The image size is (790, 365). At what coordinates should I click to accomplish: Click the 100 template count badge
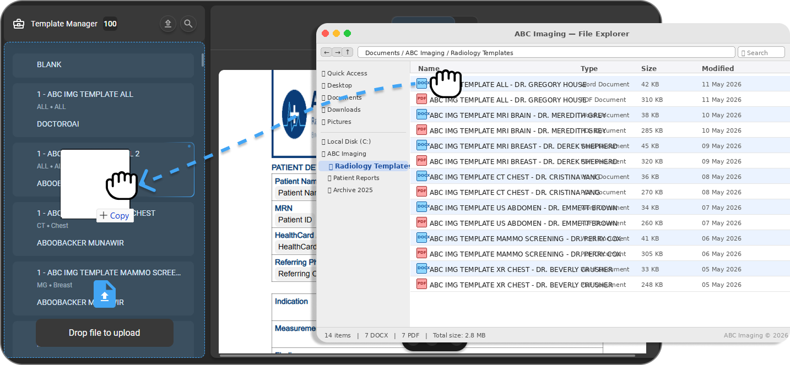(110, 24)
